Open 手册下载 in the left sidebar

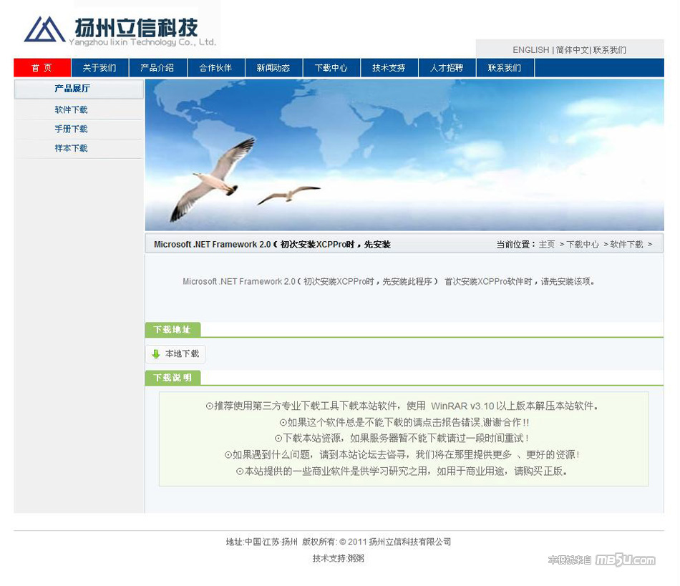pyautogui.click(x=71, y=130)
